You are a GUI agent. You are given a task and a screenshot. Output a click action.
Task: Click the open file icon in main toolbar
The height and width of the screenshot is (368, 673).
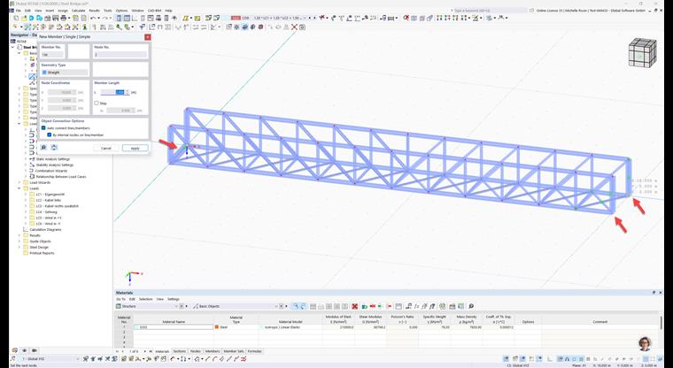(x=24, y=18)
